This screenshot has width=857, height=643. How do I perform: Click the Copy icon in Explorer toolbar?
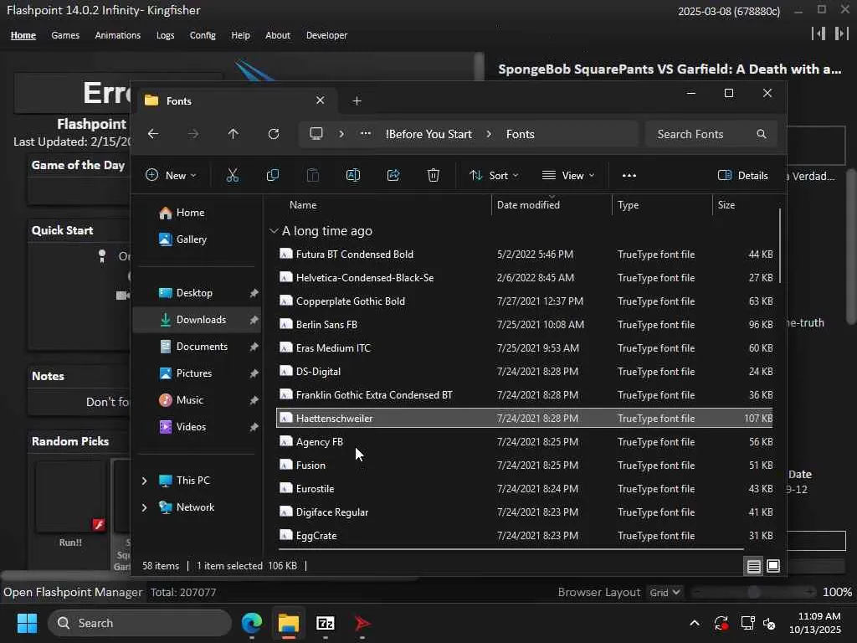coord(272,176)
